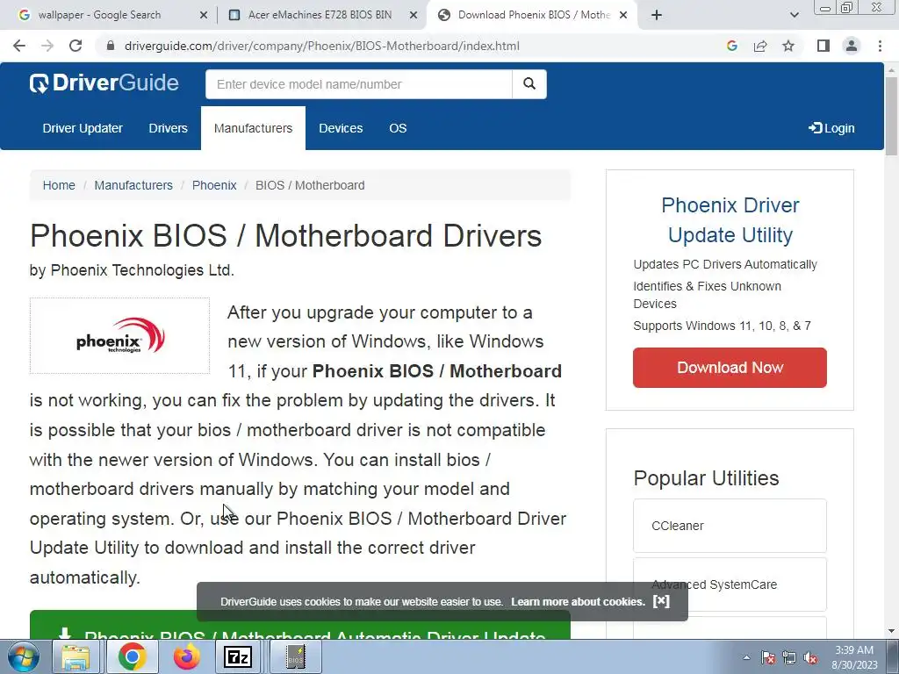Viewport: 899px width, 674px height.
Task: Switch to Acer eMachines E728 BIOS tab
Action: (x=320, y=15)
